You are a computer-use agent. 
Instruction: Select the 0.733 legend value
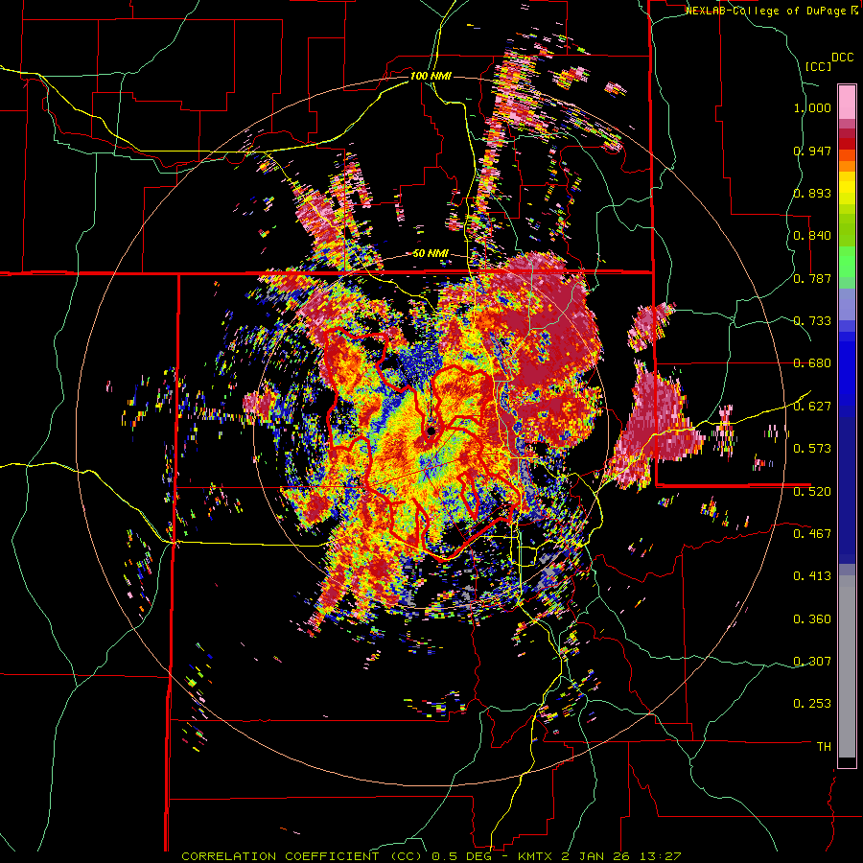[x=812, y=321]
